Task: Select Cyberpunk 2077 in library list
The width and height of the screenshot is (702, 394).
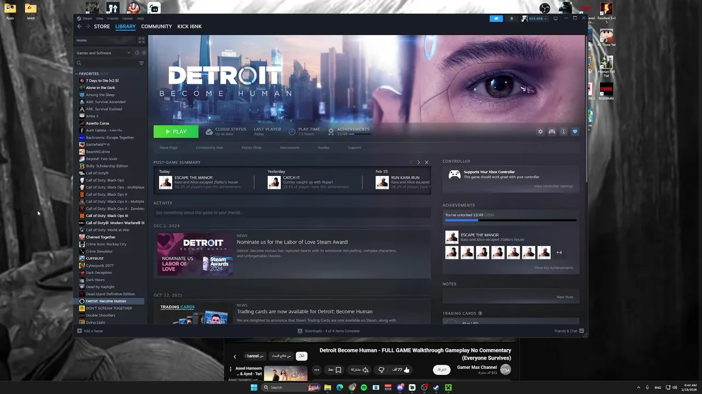Action: click(x=100, y=265)
